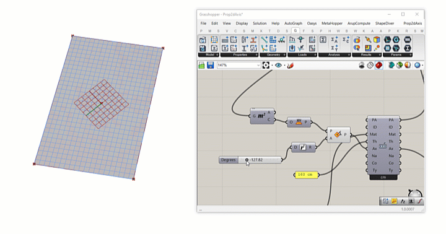Image resolution: width=446 pixels, height=234 pixels.
Task: Open the Display menu
Action: pos(242,24)
